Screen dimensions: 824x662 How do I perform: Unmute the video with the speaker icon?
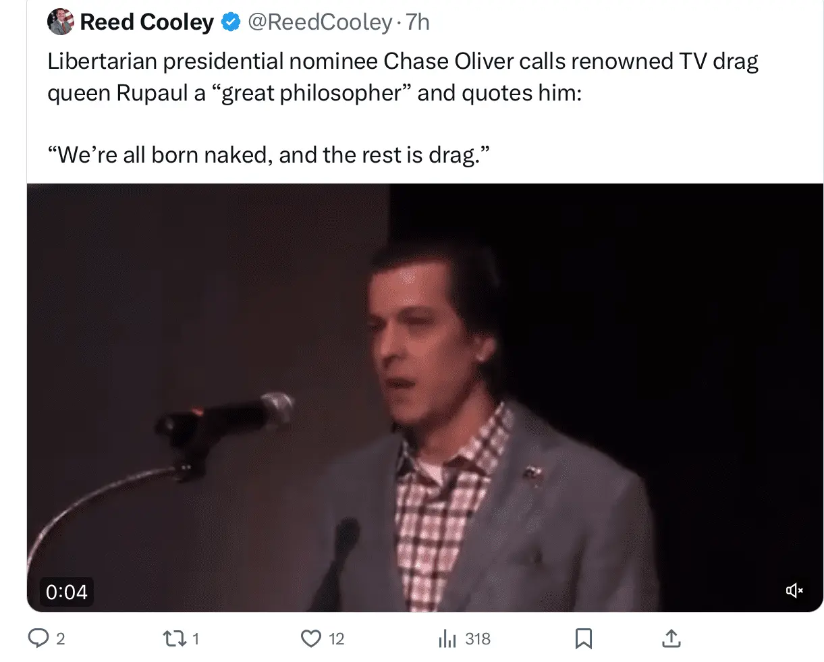pyautogui.click(x=794, y=591)
